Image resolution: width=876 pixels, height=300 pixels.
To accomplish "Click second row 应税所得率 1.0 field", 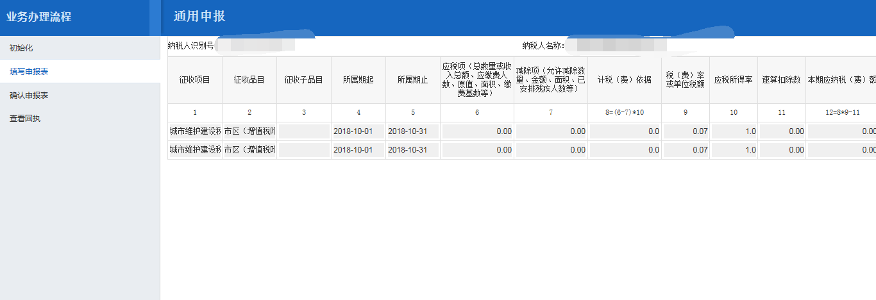I will pyautogui.click(x=734, y=150).
